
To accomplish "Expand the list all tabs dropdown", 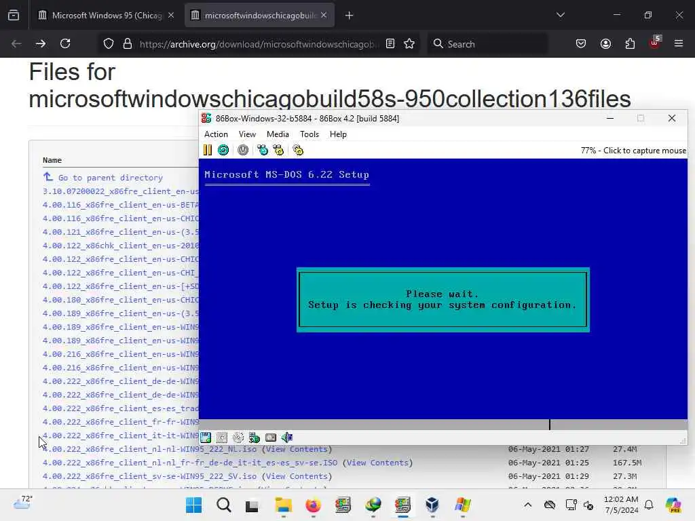I will point(561,15).
